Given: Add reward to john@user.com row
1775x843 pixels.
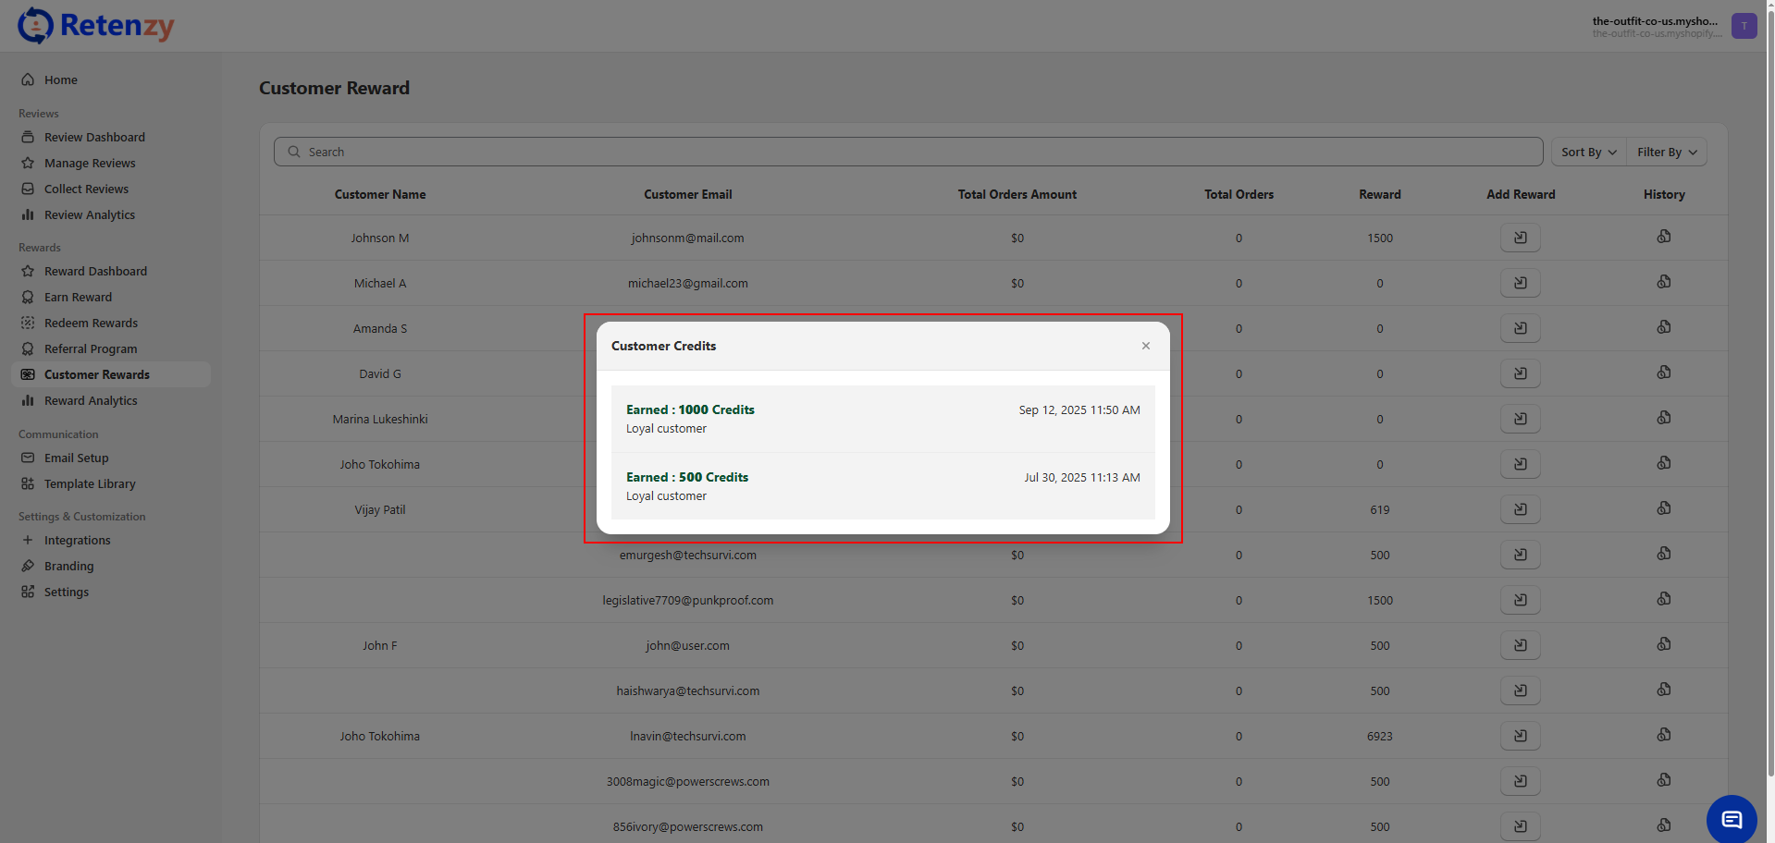Looking at the screenshot, I should 1520,645.
